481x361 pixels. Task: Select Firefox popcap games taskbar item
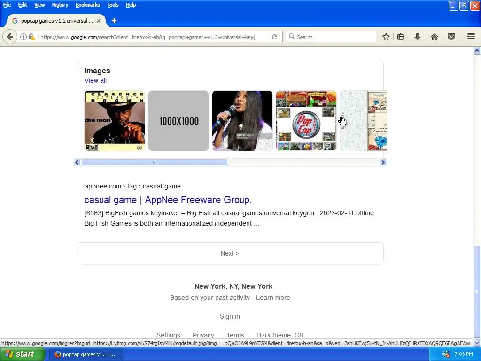click(86, 354)
